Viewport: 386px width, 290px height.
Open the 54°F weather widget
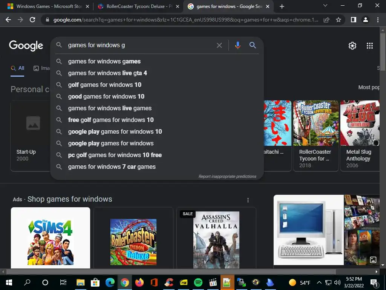[300, 282]
